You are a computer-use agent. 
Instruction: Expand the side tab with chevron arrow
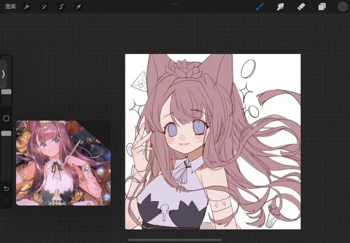pyautogui.click(x=3, y=74)
